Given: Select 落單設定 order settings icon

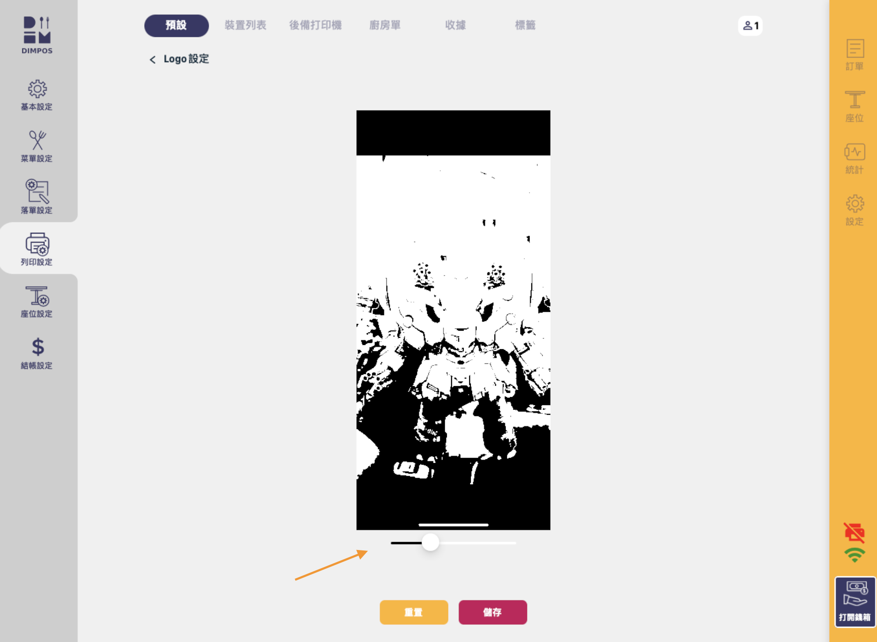Looking at the screenshot, I should 37,197.
